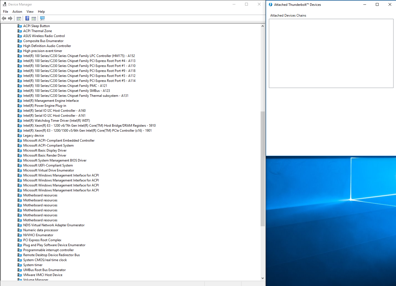Click the icon beside NVVHCI Enumerator
This screenshot has height=286, width=396.
click(20, 235)
